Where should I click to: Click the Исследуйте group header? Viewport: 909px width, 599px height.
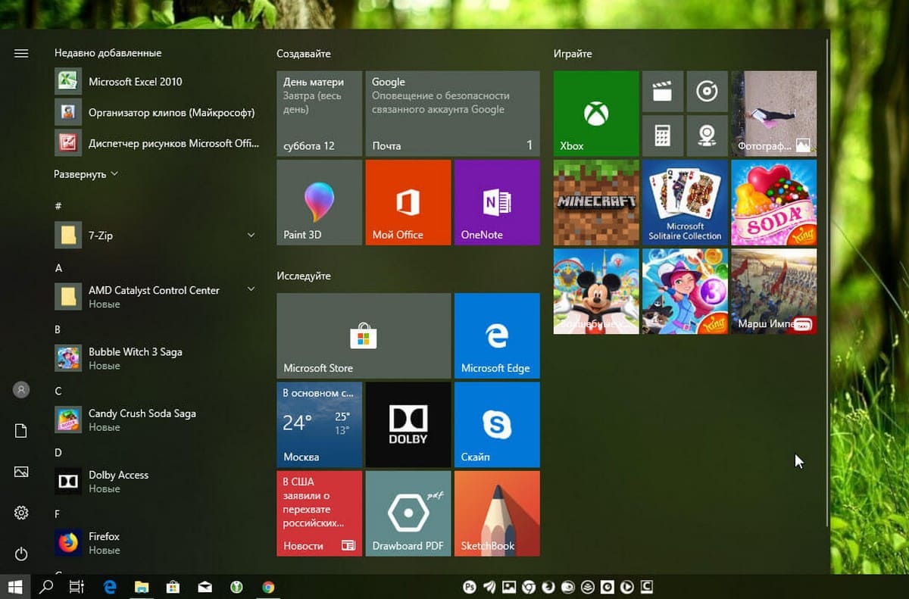304,276
